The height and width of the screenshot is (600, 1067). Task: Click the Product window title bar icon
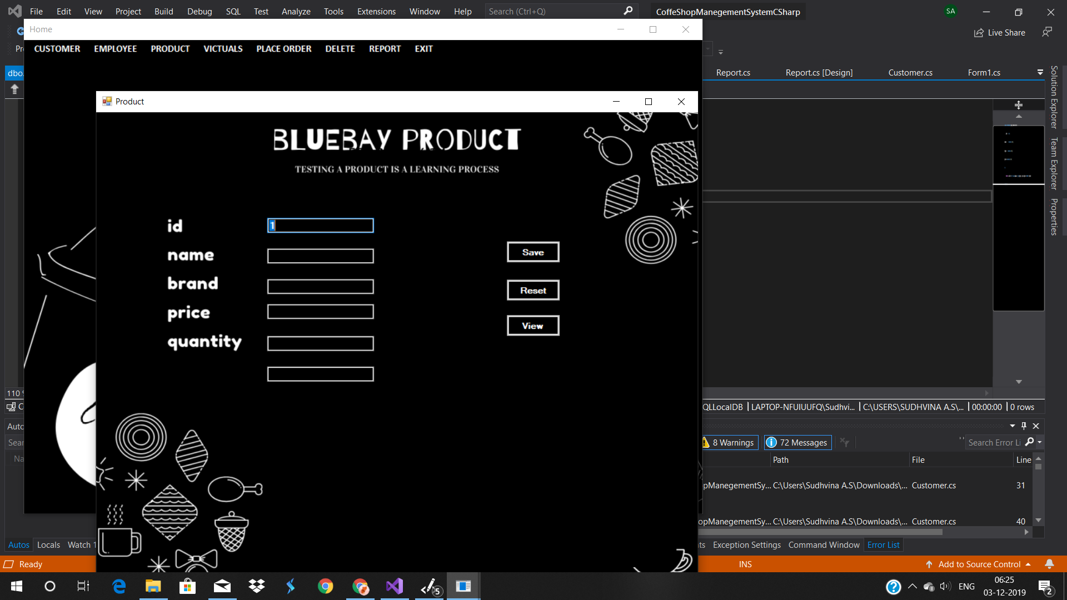pos(106,101)
